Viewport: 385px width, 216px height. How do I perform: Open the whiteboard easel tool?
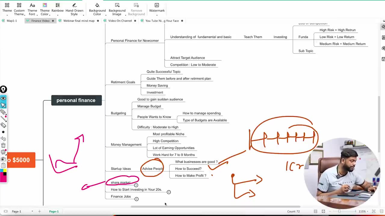coord(3,152)
